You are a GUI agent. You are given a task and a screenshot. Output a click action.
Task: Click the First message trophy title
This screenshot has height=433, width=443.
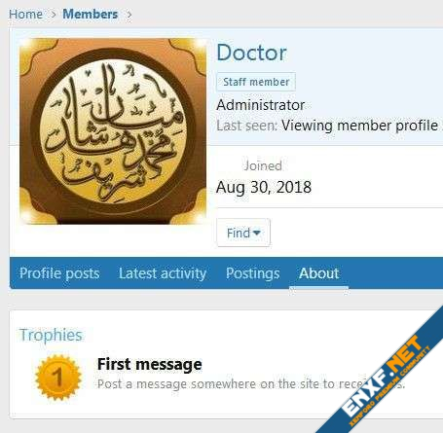pos(150,364)
